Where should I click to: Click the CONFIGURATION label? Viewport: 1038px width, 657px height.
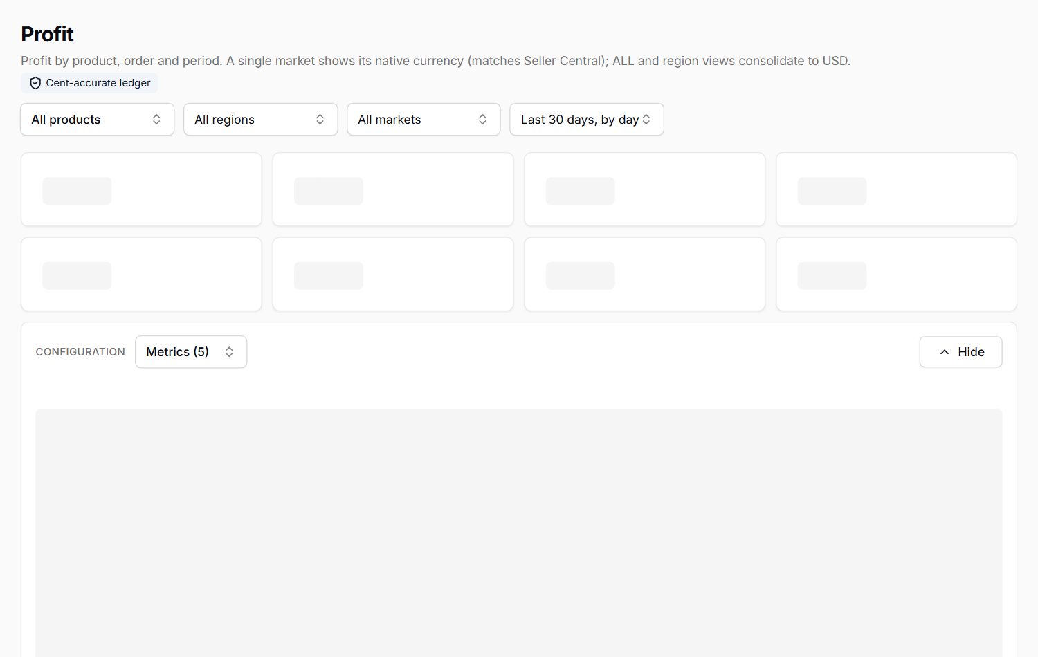point(80,352)
